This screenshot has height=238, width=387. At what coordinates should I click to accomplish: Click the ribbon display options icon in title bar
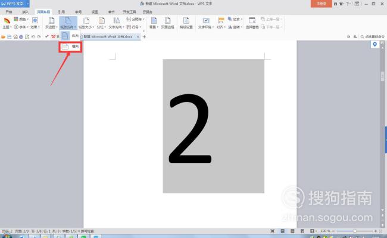(x=357, y=4)
